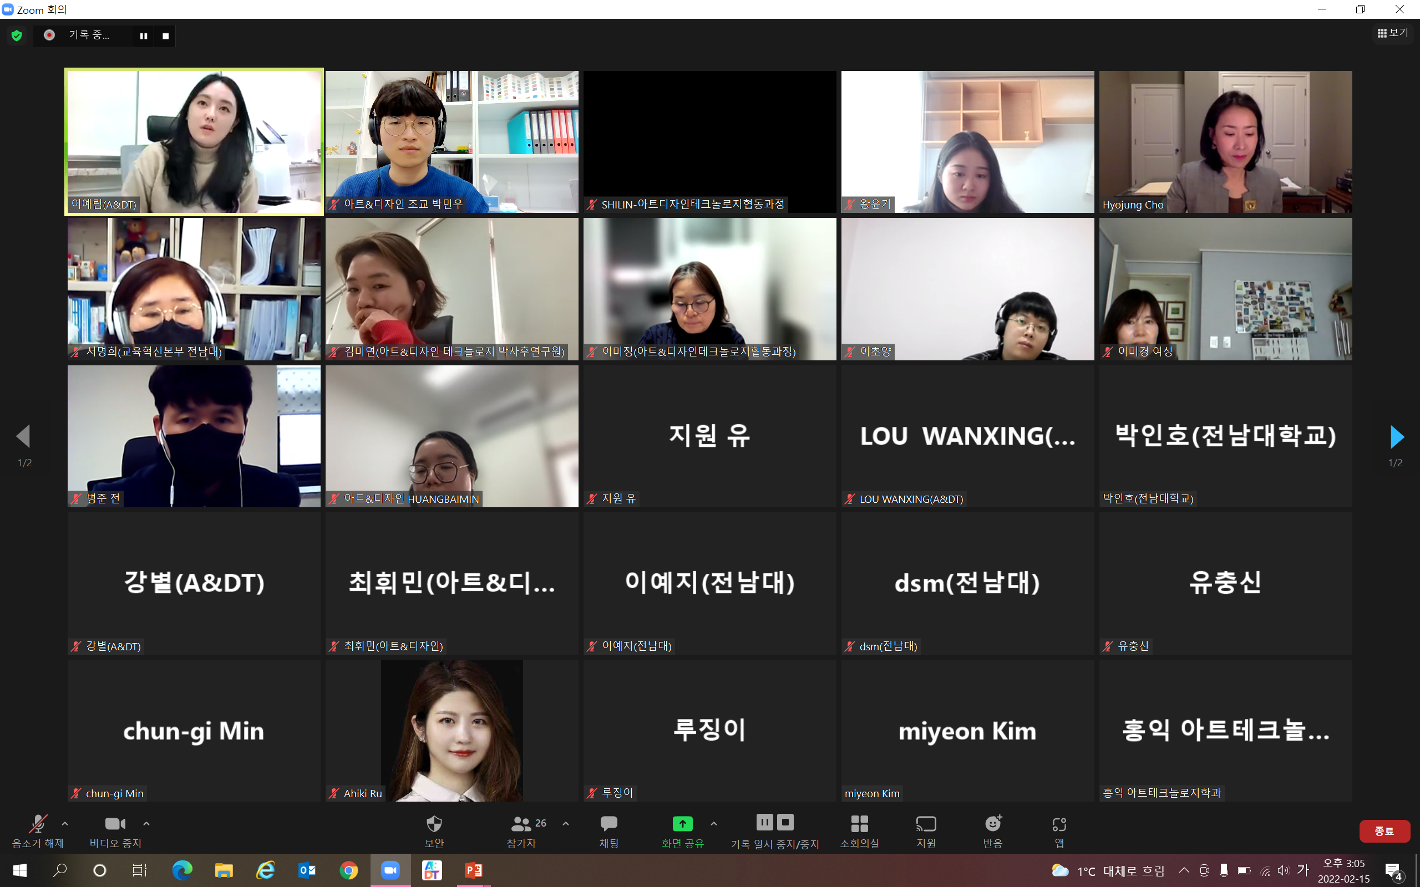Expand share screen options chevron

(713, 824)
